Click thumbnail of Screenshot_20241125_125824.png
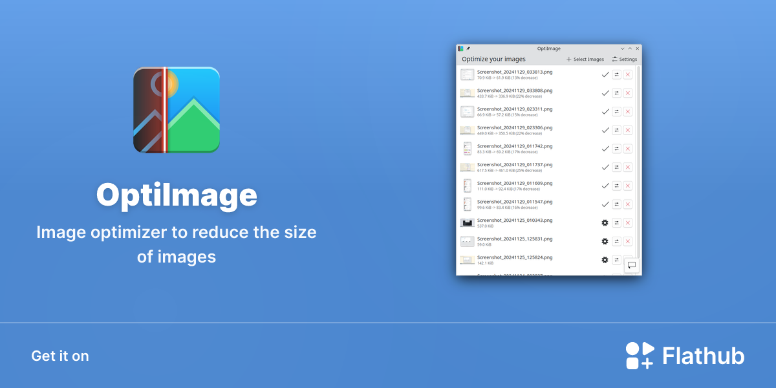 (467, 259)
